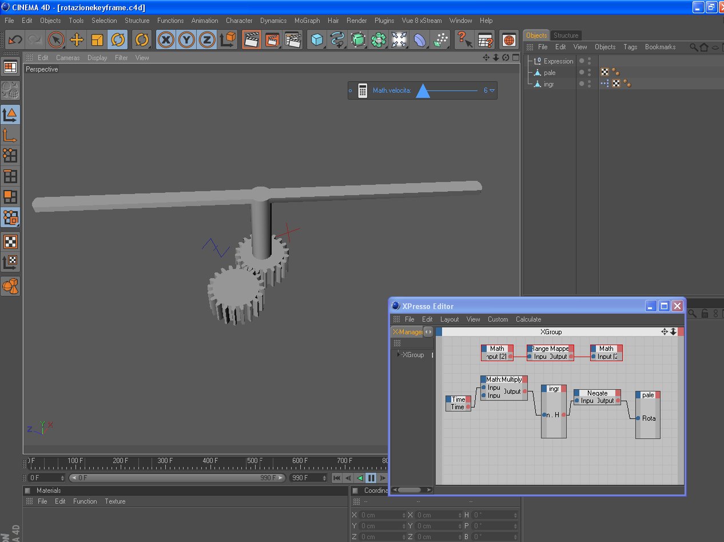Image resolution: width=724 pixels, height=542 pixels.
Task: Toggle the Y axis lock
Action: coord(186,40)
